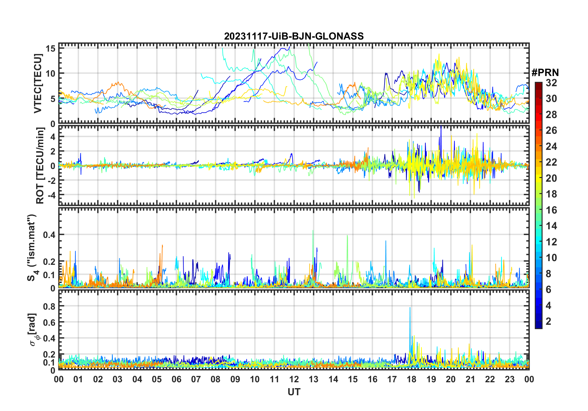Click the PRN colorbar tick label 8
588x411 pixels.
[x=548, y=274]
